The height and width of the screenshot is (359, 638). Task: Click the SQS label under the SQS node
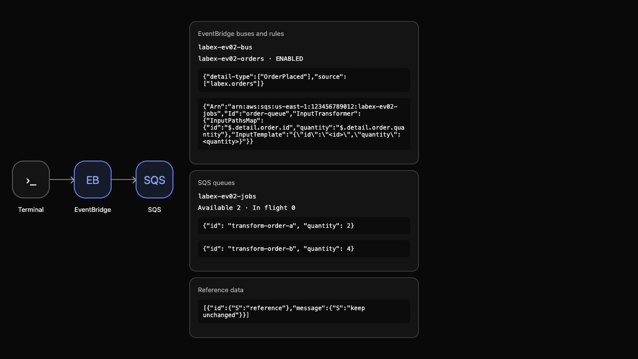point(155,210)
